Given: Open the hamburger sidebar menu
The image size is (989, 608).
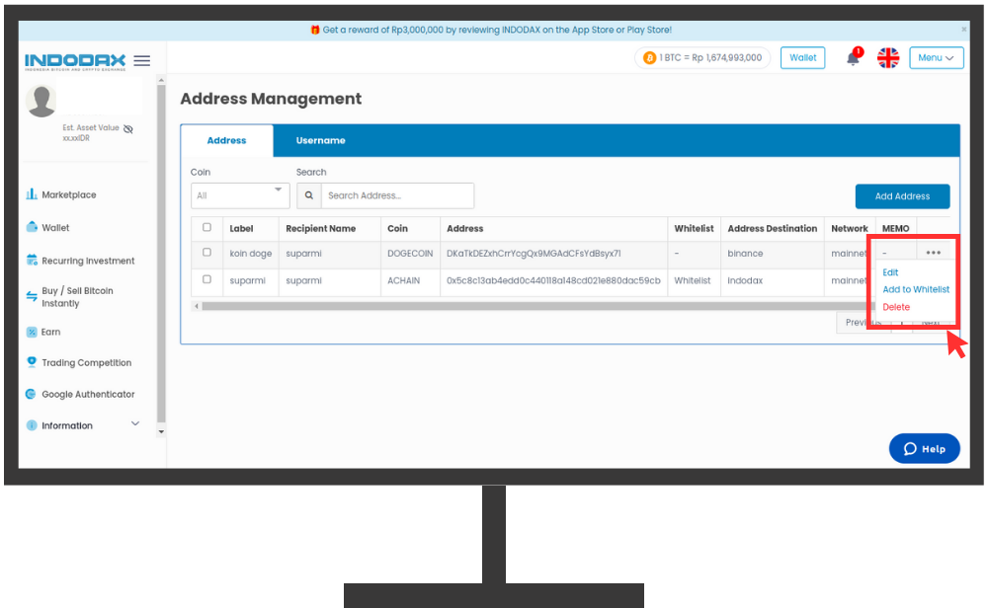Looking at the screenshot, I should (x=142, y=60).
